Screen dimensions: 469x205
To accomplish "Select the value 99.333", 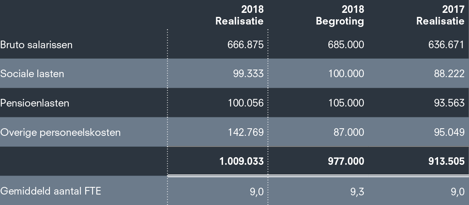I will pyautogui.click(x=248, y=74).
